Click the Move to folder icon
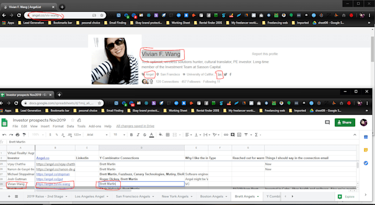 click(79, 120)
